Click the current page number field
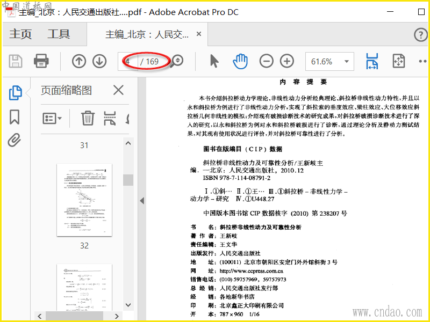Viewport: 430px width, 322px height. coord(128,61)
